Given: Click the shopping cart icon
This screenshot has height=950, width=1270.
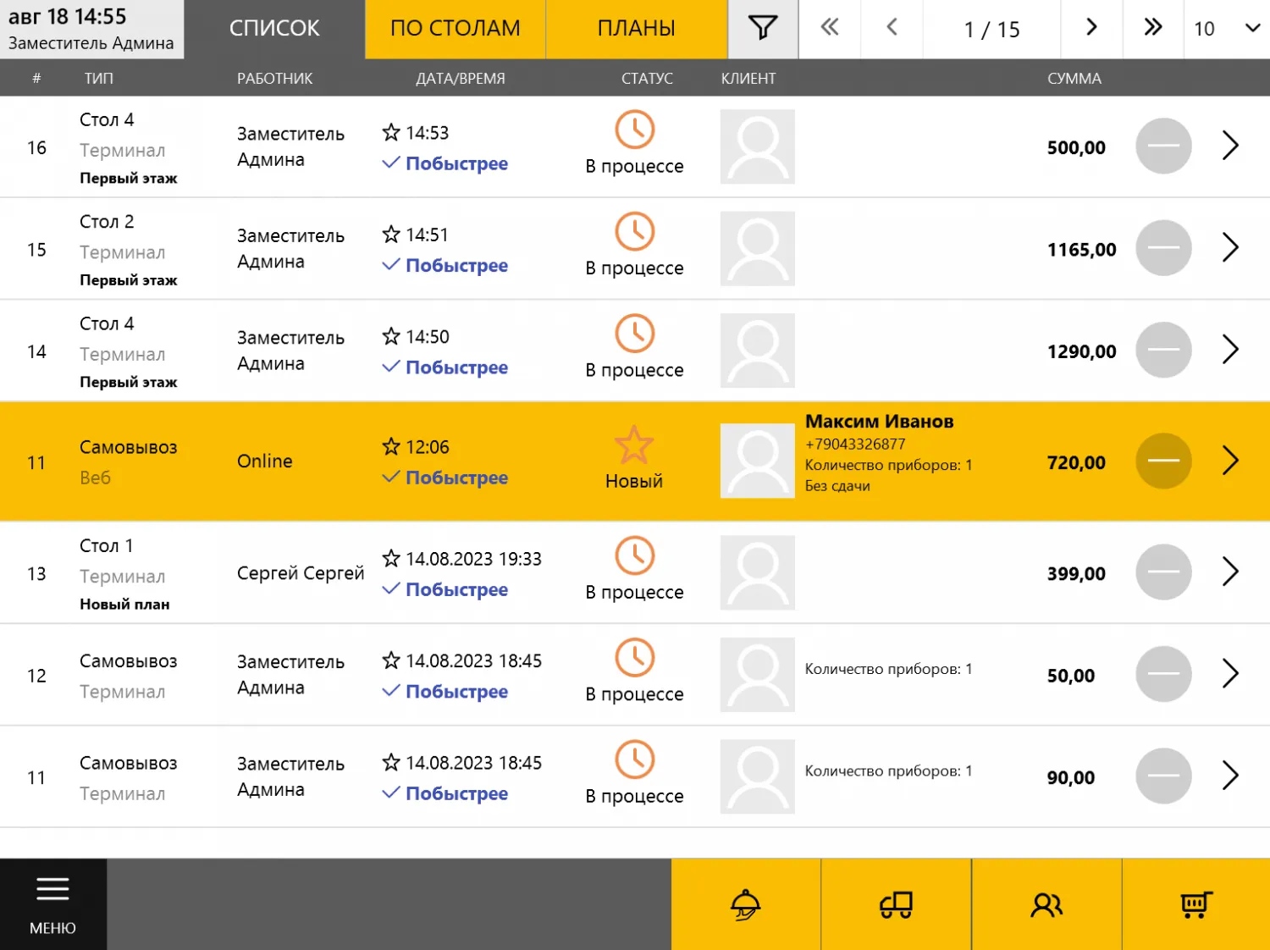Looking at the screenshot, I should [x=1196, y=904].
